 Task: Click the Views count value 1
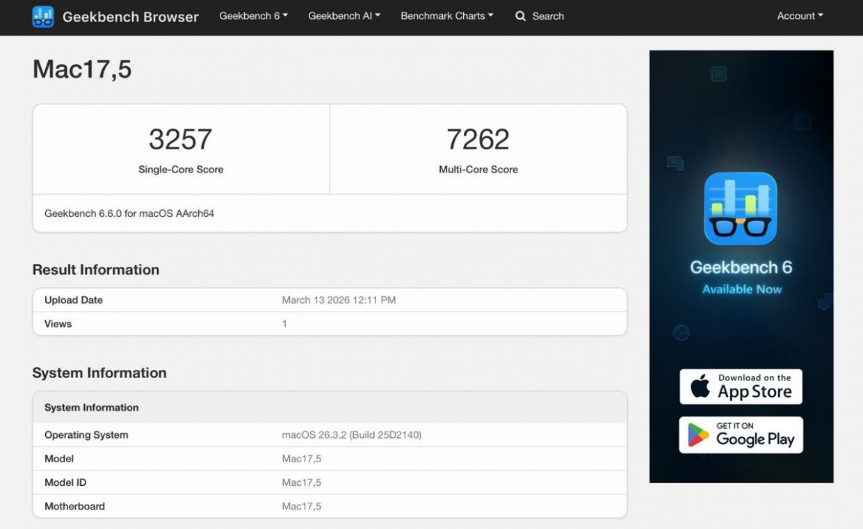point(284,324)
